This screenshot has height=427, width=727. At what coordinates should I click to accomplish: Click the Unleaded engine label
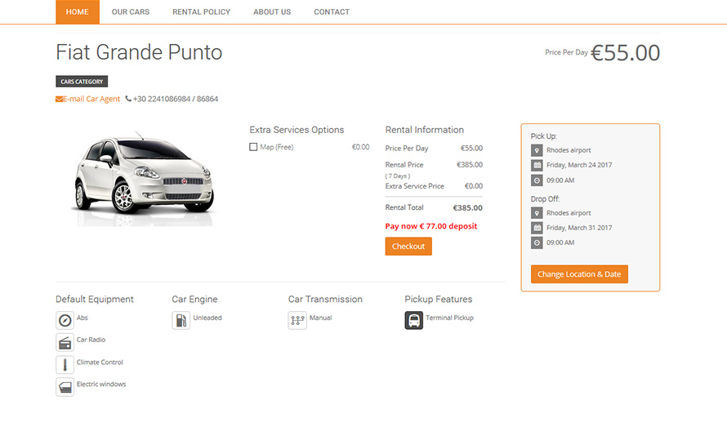click(207, 318)
